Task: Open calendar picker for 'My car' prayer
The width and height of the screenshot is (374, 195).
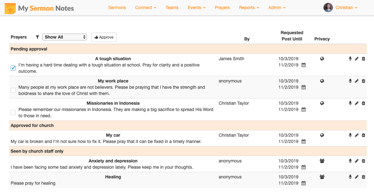Action: 303,142
